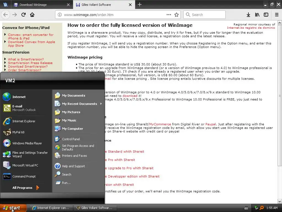Click the page scrollbar down arrow
The width and height of the screenshot is (282, 212).
280,201
